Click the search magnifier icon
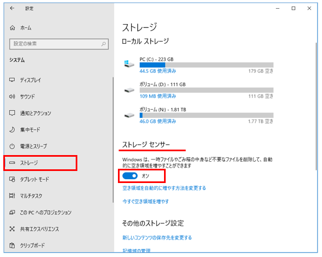The width and height of the screenshot is (322, 257). click(x=104, y=44)
